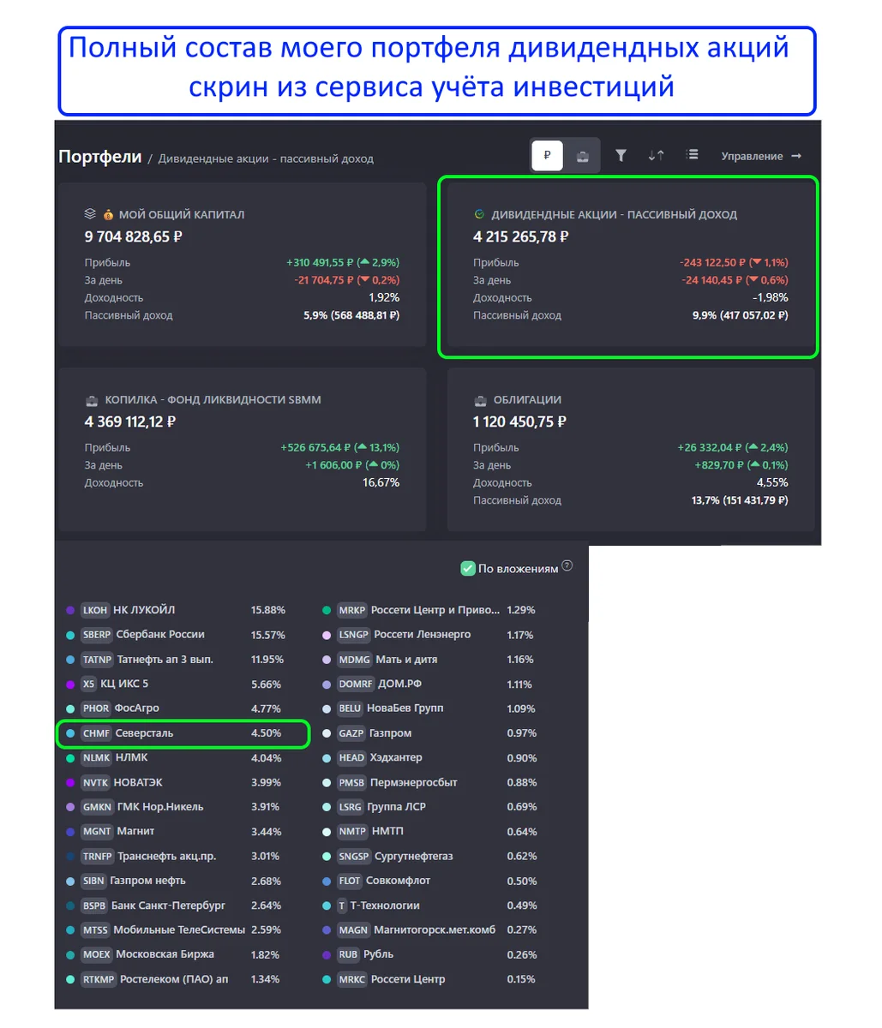Open the filter funnel icon
Screen dimensions: 882x1028
(x=621, y=155)
